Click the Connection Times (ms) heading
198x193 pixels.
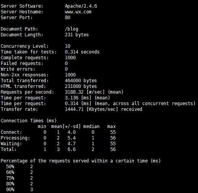(29, 121)
